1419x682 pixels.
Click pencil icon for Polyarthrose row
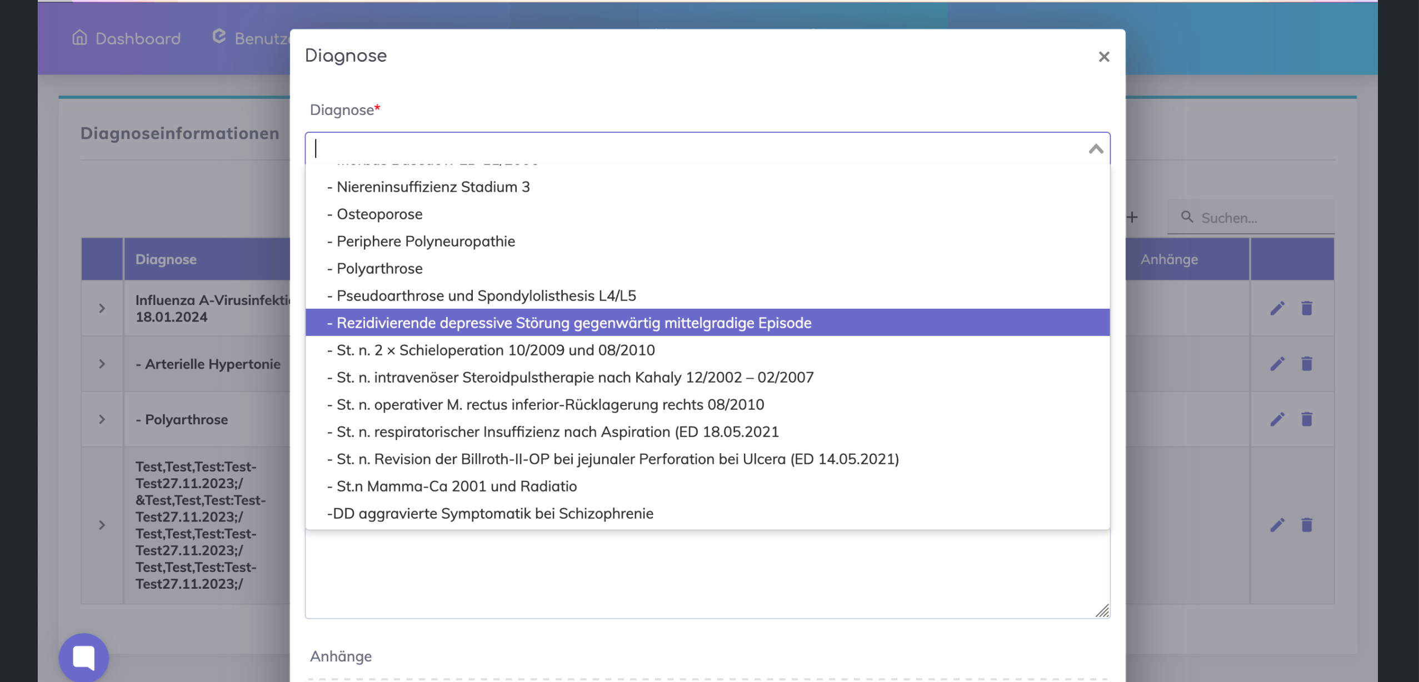point(1277,419)
